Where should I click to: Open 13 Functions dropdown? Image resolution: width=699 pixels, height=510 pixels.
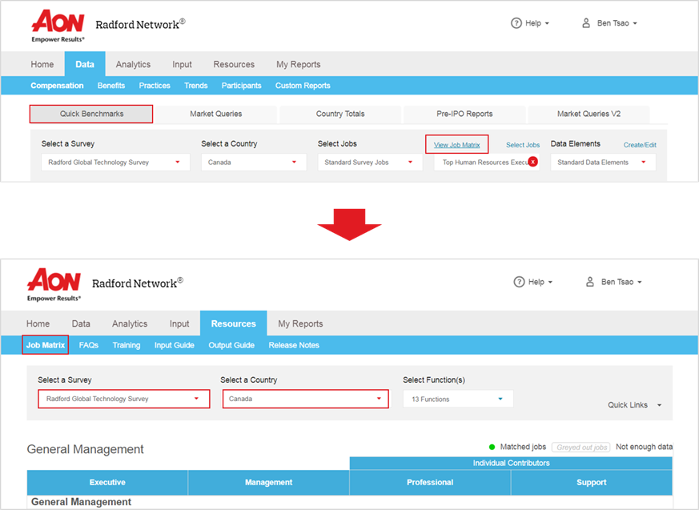pos(458,399)
